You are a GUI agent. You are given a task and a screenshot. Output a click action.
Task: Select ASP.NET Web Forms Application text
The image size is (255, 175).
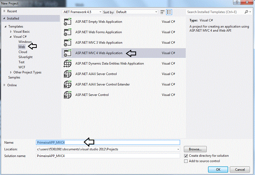[x=99, y=32]
